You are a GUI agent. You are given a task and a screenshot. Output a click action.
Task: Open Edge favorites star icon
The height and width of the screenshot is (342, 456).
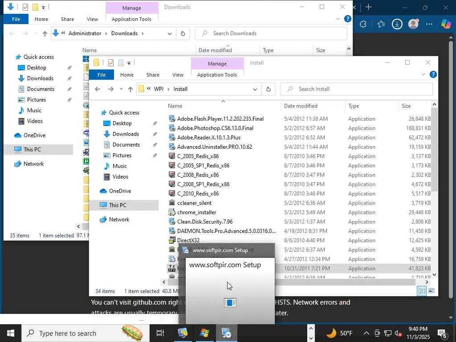[381, 24]
